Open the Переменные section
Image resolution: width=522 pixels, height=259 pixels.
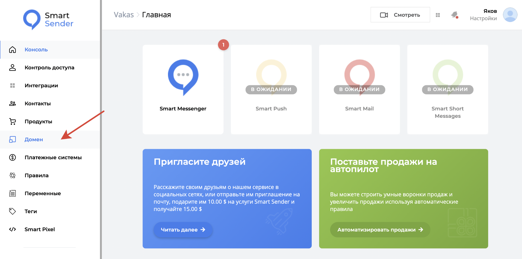tap(43, 193)
